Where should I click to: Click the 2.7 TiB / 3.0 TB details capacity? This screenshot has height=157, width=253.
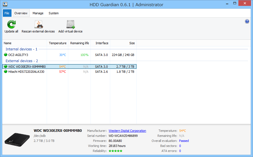tap(44, 141)
